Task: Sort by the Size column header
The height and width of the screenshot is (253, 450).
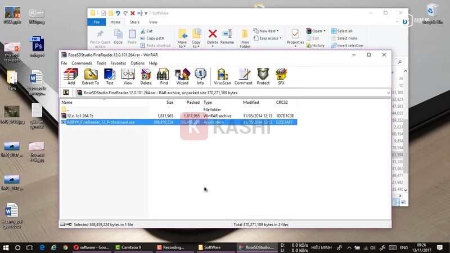Action: pos(162,102)
